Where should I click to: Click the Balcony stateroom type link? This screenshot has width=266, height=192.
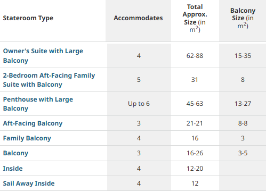[15, 153]
